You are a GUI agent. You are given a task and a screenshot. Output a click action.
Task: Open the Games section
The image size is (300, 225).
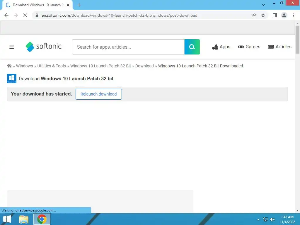tap(249, 47)
